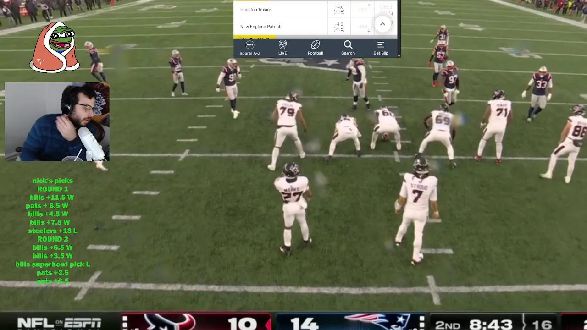
Task: Select Patriots -240 moneyline odds cell
Action: click(x=362, y=27)
